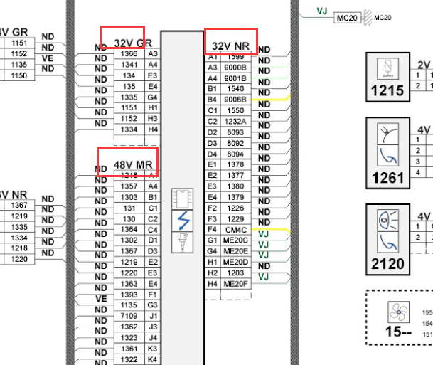This screenshot has height=365, width=433.
Task: Click the blue lightning bolt ignition icon
Action: 182,221
